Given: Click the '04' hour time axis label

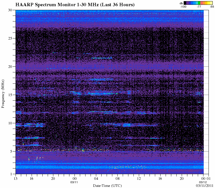Looking at the screenshot, I should click(x=96, y=178).
